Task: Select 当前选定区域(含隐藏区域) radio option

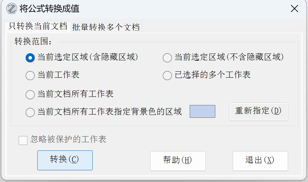Action: coord(30,57)
